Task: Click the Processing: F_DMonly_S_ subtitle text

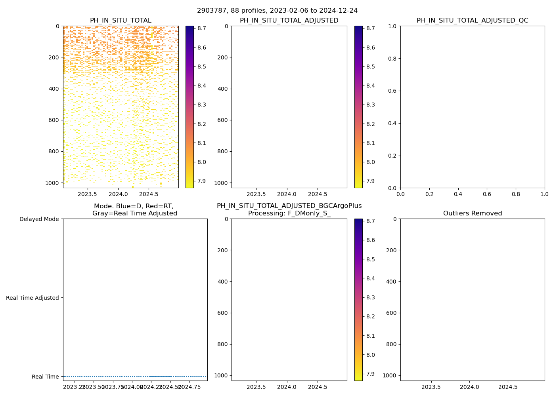Action: pyautogui.click(x=289, y=213)
